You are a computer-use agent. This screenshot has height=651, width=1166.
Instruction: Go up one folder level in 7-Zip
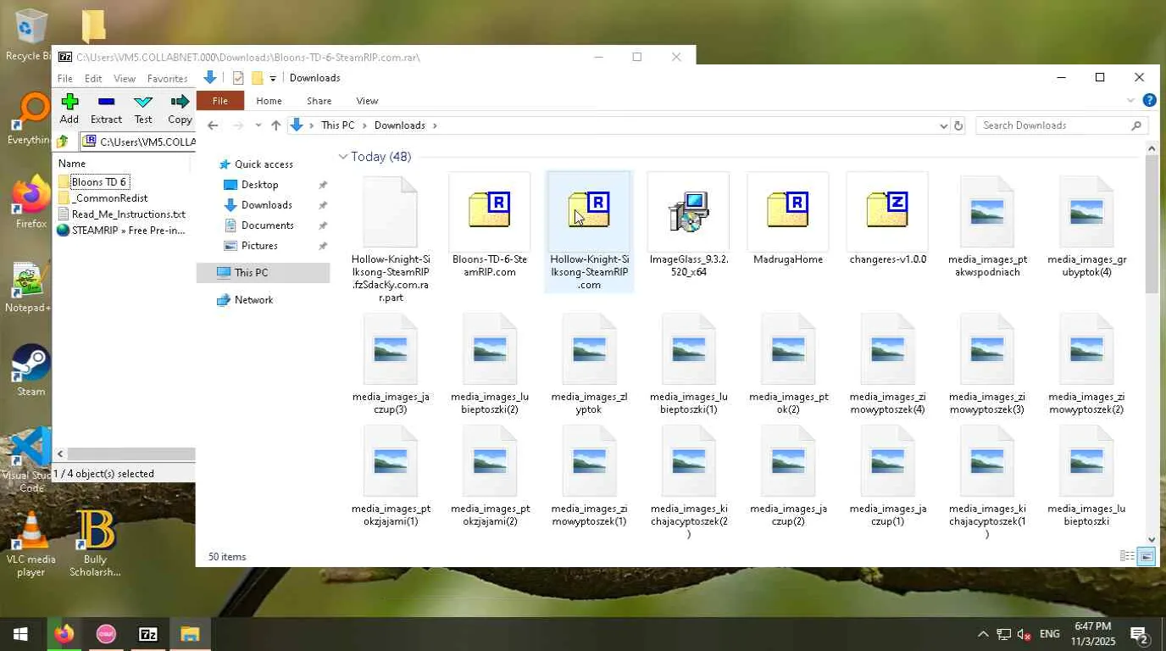click(63, 142)
